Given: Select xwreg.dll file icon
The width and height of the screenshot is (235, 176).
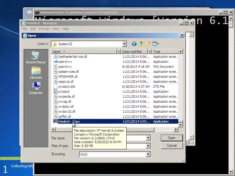Looking at the screenshot, I should pos(56,101).
